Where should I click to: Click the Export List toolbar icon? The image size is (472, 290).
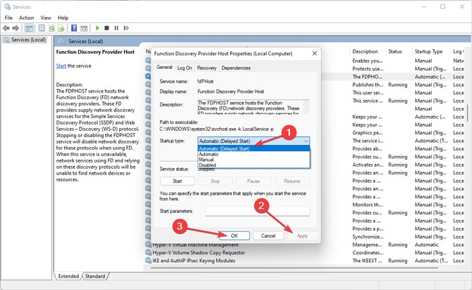click(x=62, y=28)
